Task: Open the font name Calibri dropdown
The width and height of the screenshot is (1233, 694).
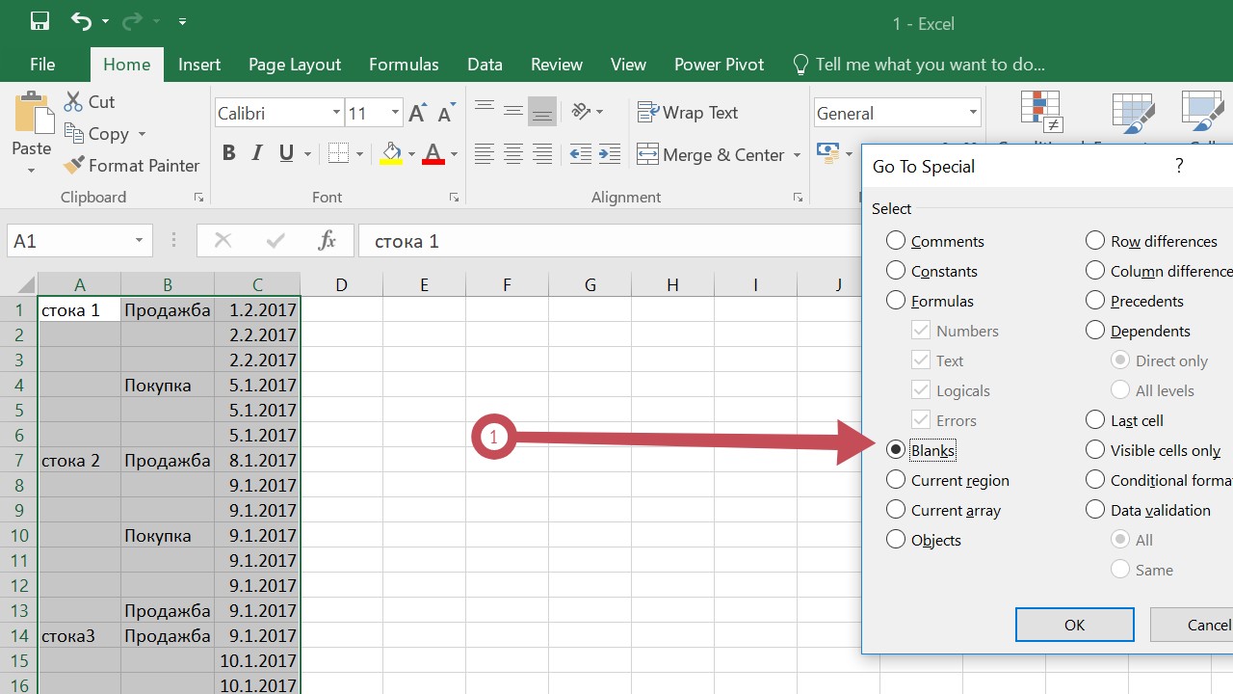Action: tap(336, 113)
